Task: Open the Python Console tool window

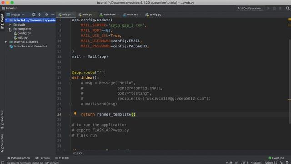Action: [x=19, y=158]
